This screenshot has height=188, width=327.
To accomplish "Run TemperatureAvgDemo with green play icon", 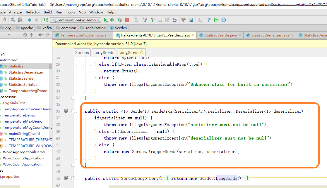I will click(105, 20).
